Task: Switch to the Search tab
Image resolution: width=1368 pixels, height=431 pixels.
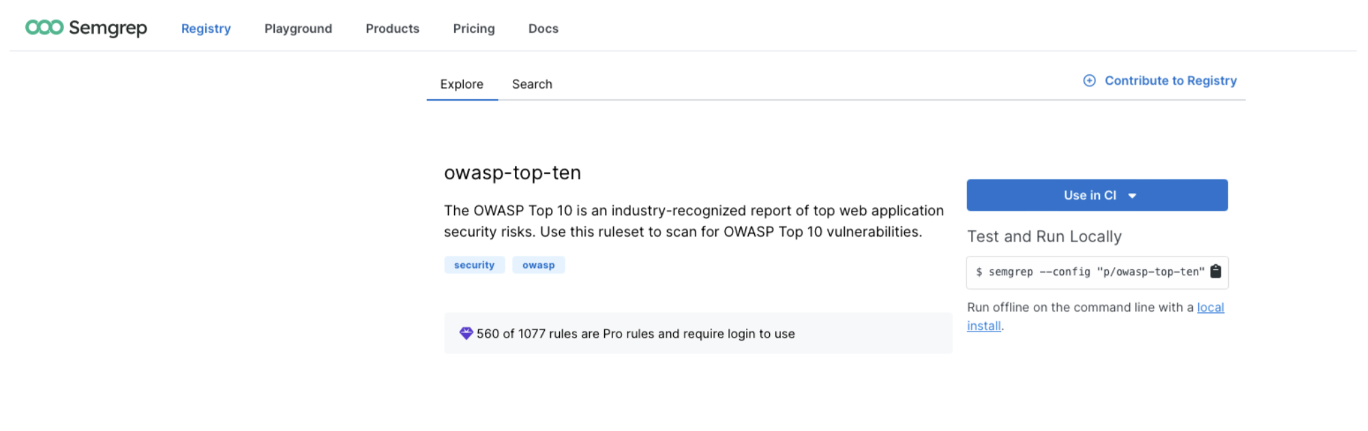Action: 532,84
